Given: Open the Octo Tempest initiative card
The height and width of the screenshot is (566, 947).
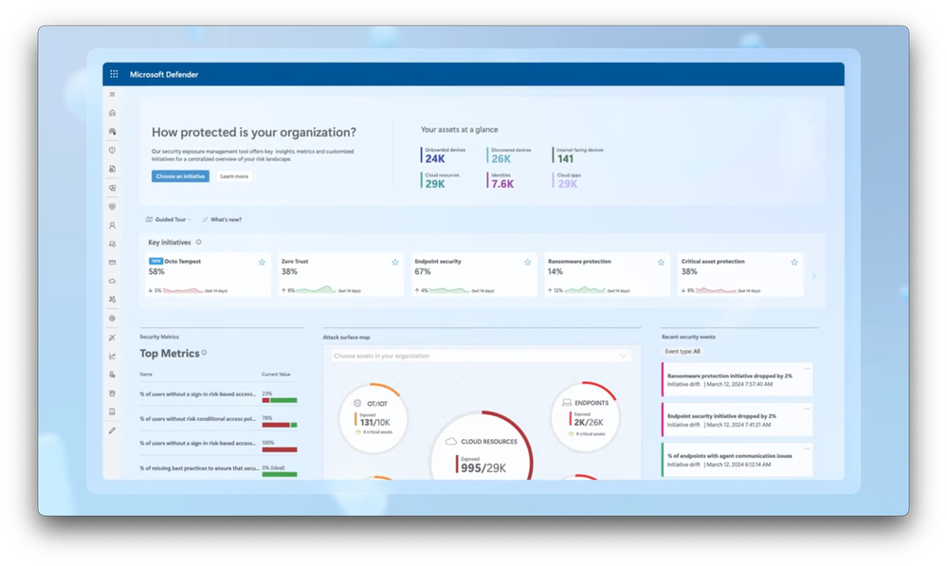Looking at the screenshot, I should tap(209, 275).
